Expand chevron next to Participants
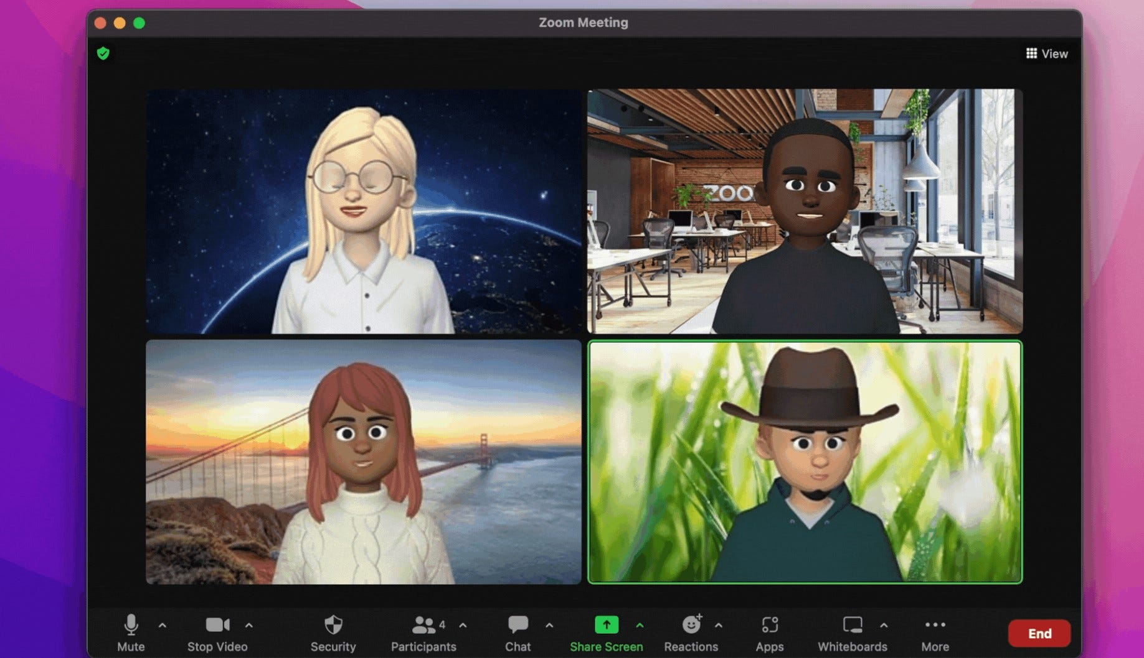 pos(463,625)
